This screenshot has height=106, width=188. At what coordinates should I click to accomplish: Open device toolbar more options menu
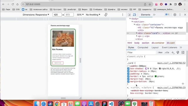[122, 15]
